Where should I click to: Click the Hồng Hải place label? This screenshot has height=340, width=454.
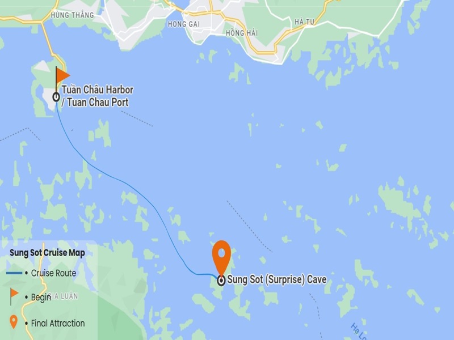(242, 33)
